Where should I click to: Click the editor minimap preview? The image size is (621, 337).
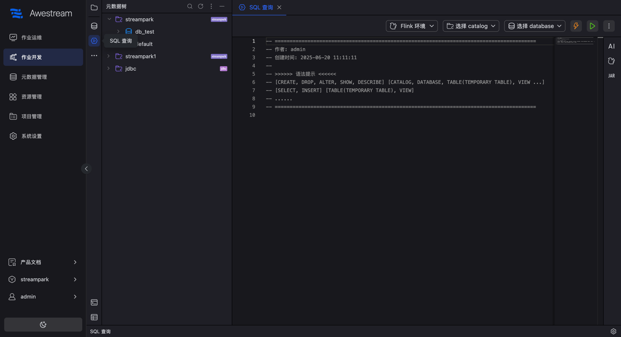(x=575, y=41)
